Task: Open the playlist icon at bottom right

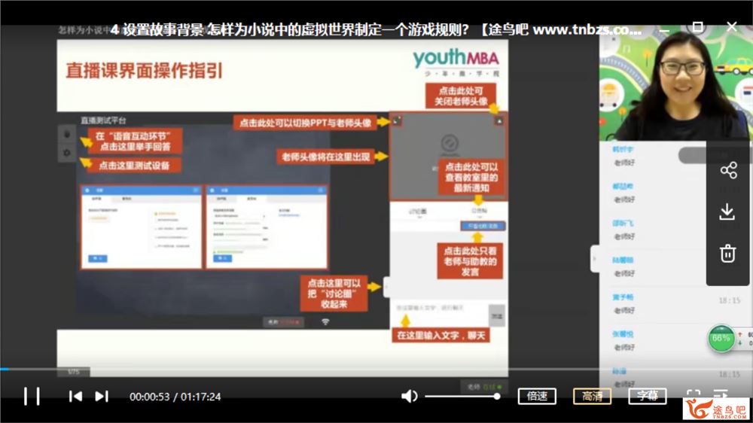Action: pos(720,394)
